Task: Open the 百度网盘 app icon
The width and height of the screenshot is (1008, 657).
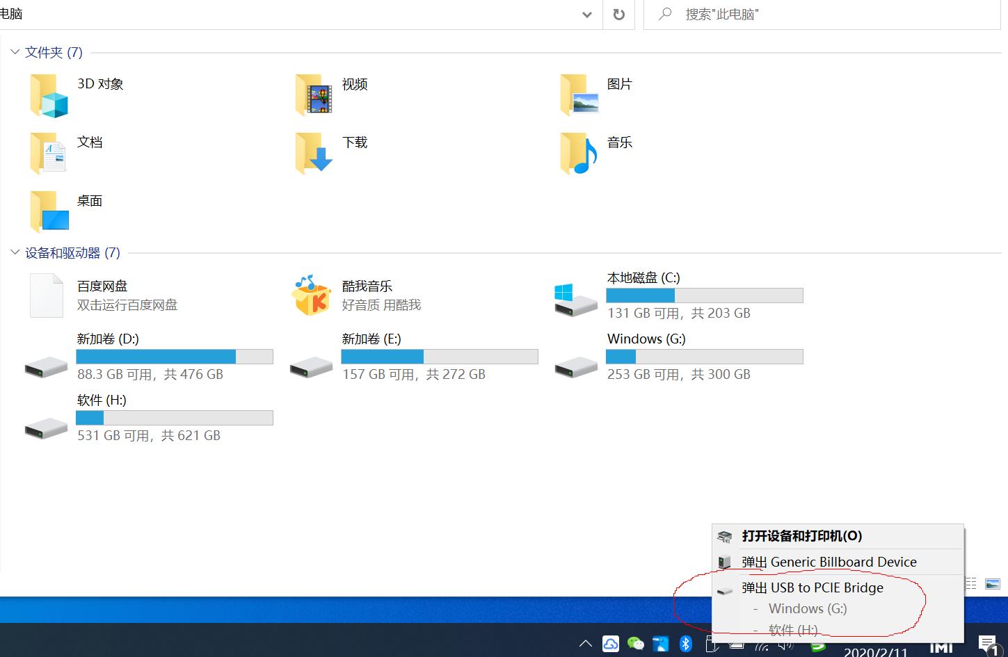Action: [x=46, y=295]
